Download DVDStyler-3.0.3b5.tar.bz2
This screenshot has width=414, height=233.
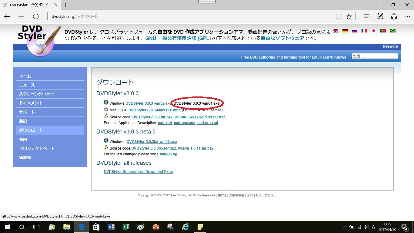click(154, 148)
